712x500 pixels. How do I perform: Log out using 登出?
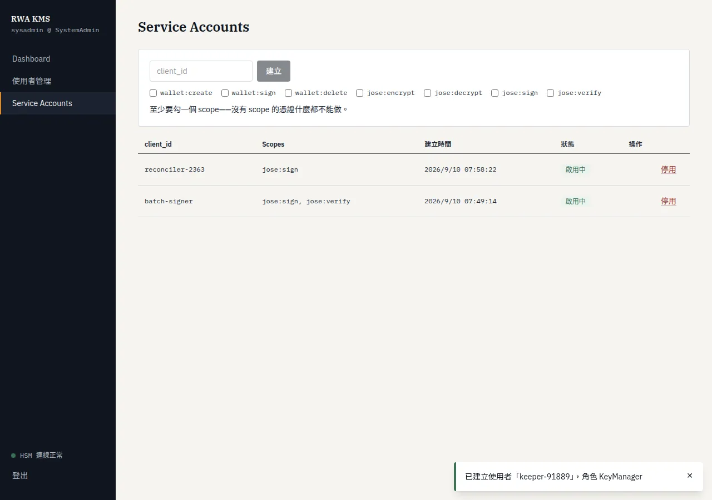tap(20, 476)
